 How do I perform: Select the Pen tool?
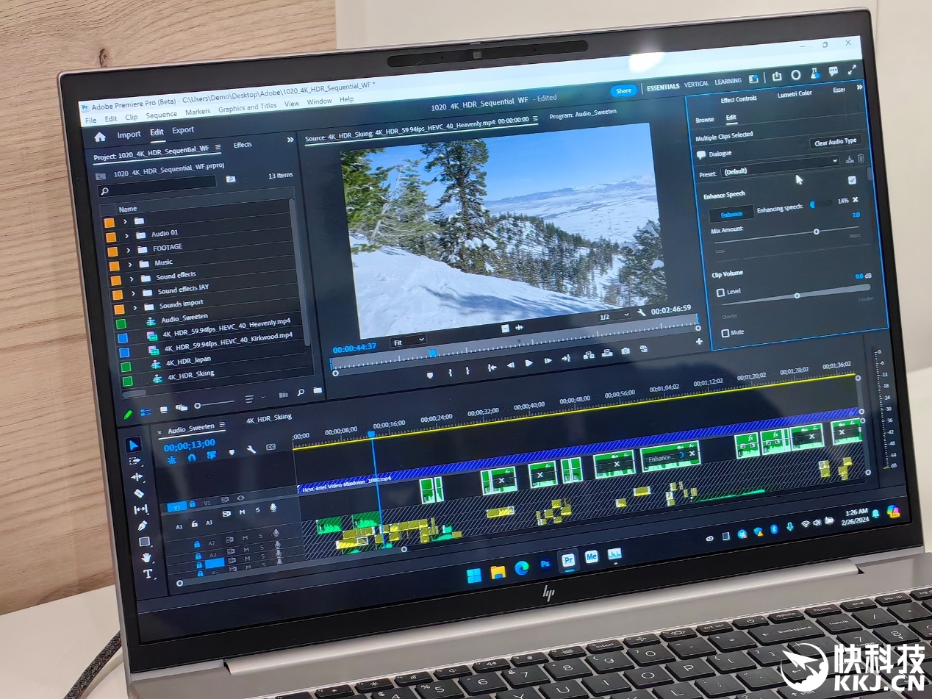[x=142, y=526]
